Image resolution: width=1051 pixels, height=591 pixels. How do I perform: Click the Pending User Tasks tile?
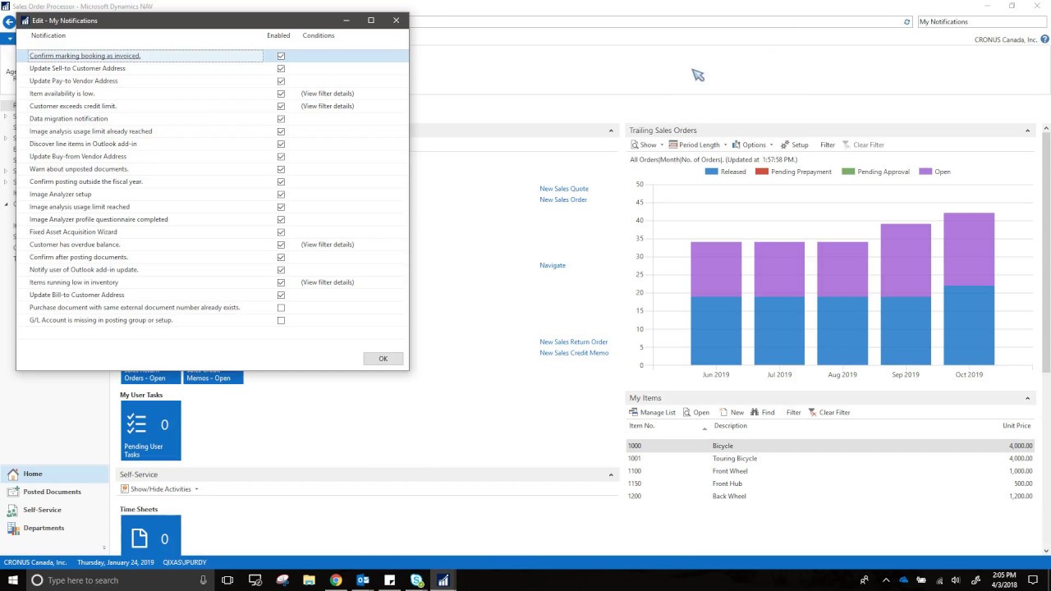151,431
